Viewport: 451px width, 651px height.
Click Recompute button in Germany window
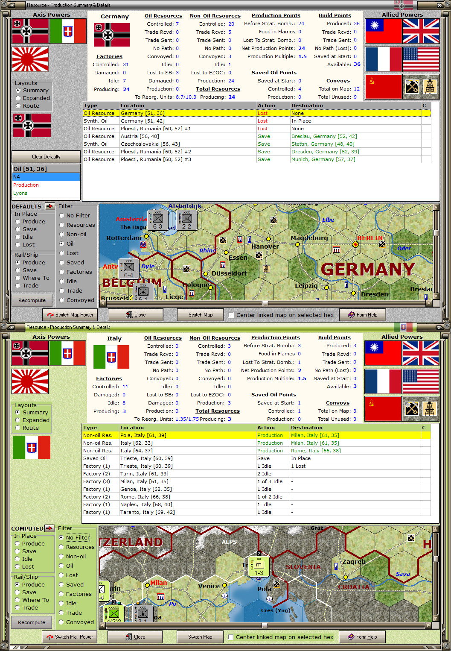32,300
